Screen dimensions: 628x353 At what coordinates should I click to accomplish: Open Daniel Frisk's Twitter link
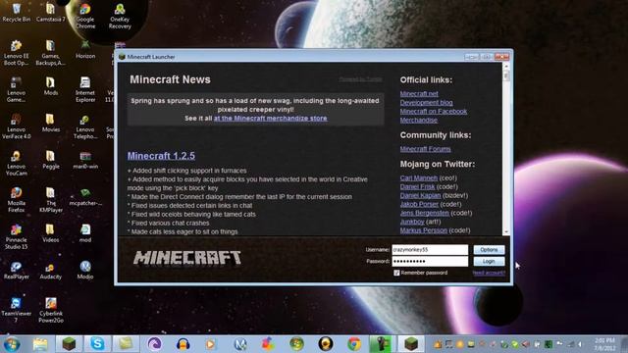point(417,186)
